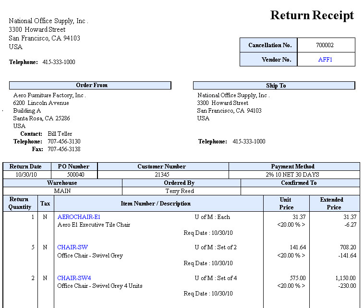The width and height of the screenshot is (364, 308).
Task: Click the Return Receipt title
Action: (312, 15)
